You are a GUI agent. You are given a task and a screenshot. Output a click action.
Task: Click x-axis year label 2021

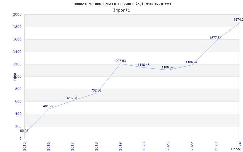[168, 146]
